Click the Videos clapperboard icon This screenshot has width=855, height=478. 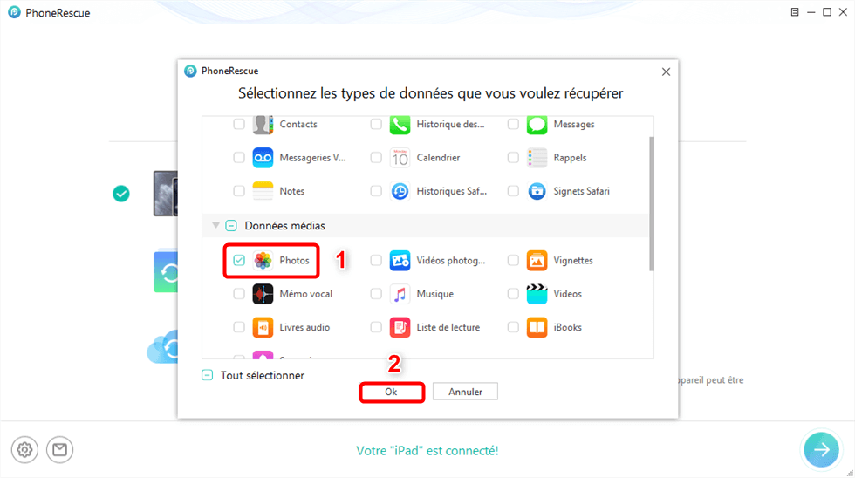click(537, 294)
